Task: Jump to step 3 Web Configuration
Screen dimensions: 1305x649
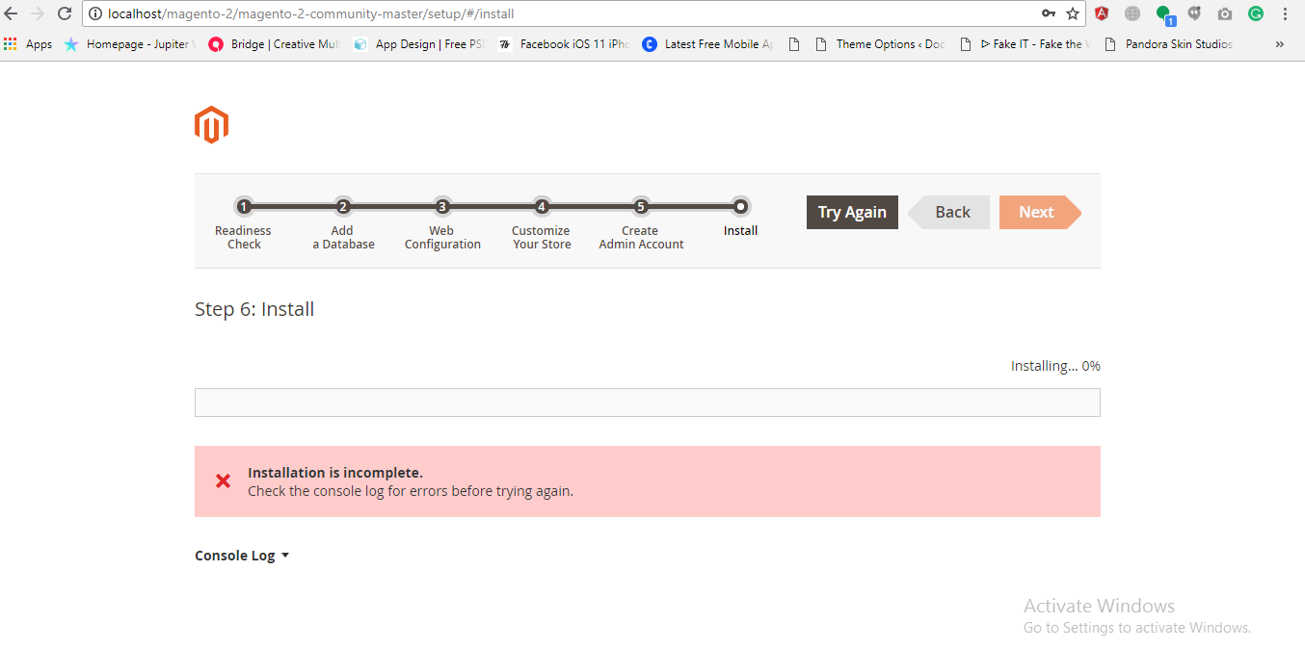Action: point(442,207)
